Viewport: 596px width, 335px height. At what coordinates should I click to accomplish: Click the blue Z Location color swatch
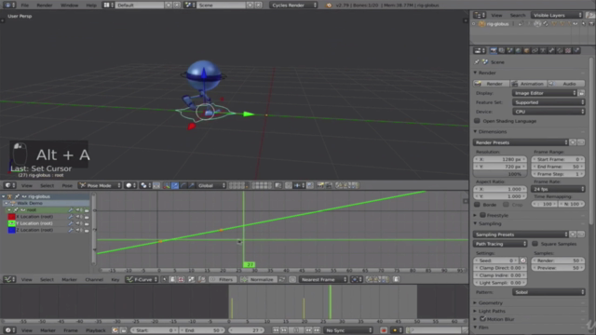coord(11,230)
